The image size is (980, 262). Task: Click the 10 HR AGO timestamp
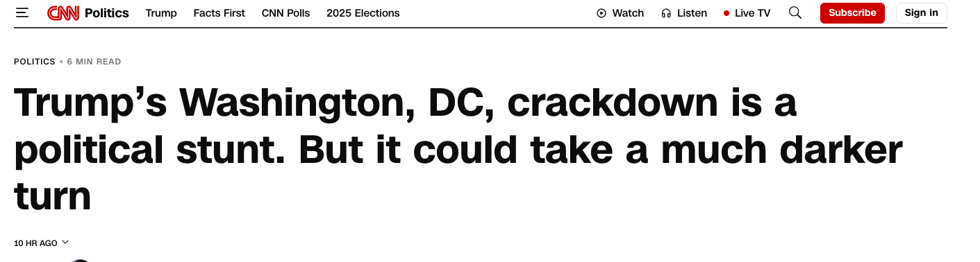pos(35,243)
